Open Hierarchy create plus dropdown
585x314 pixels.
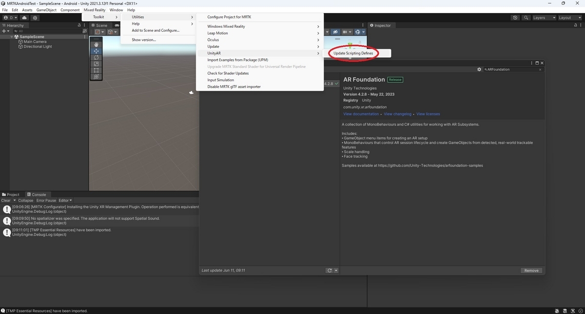tap(5, 31)
